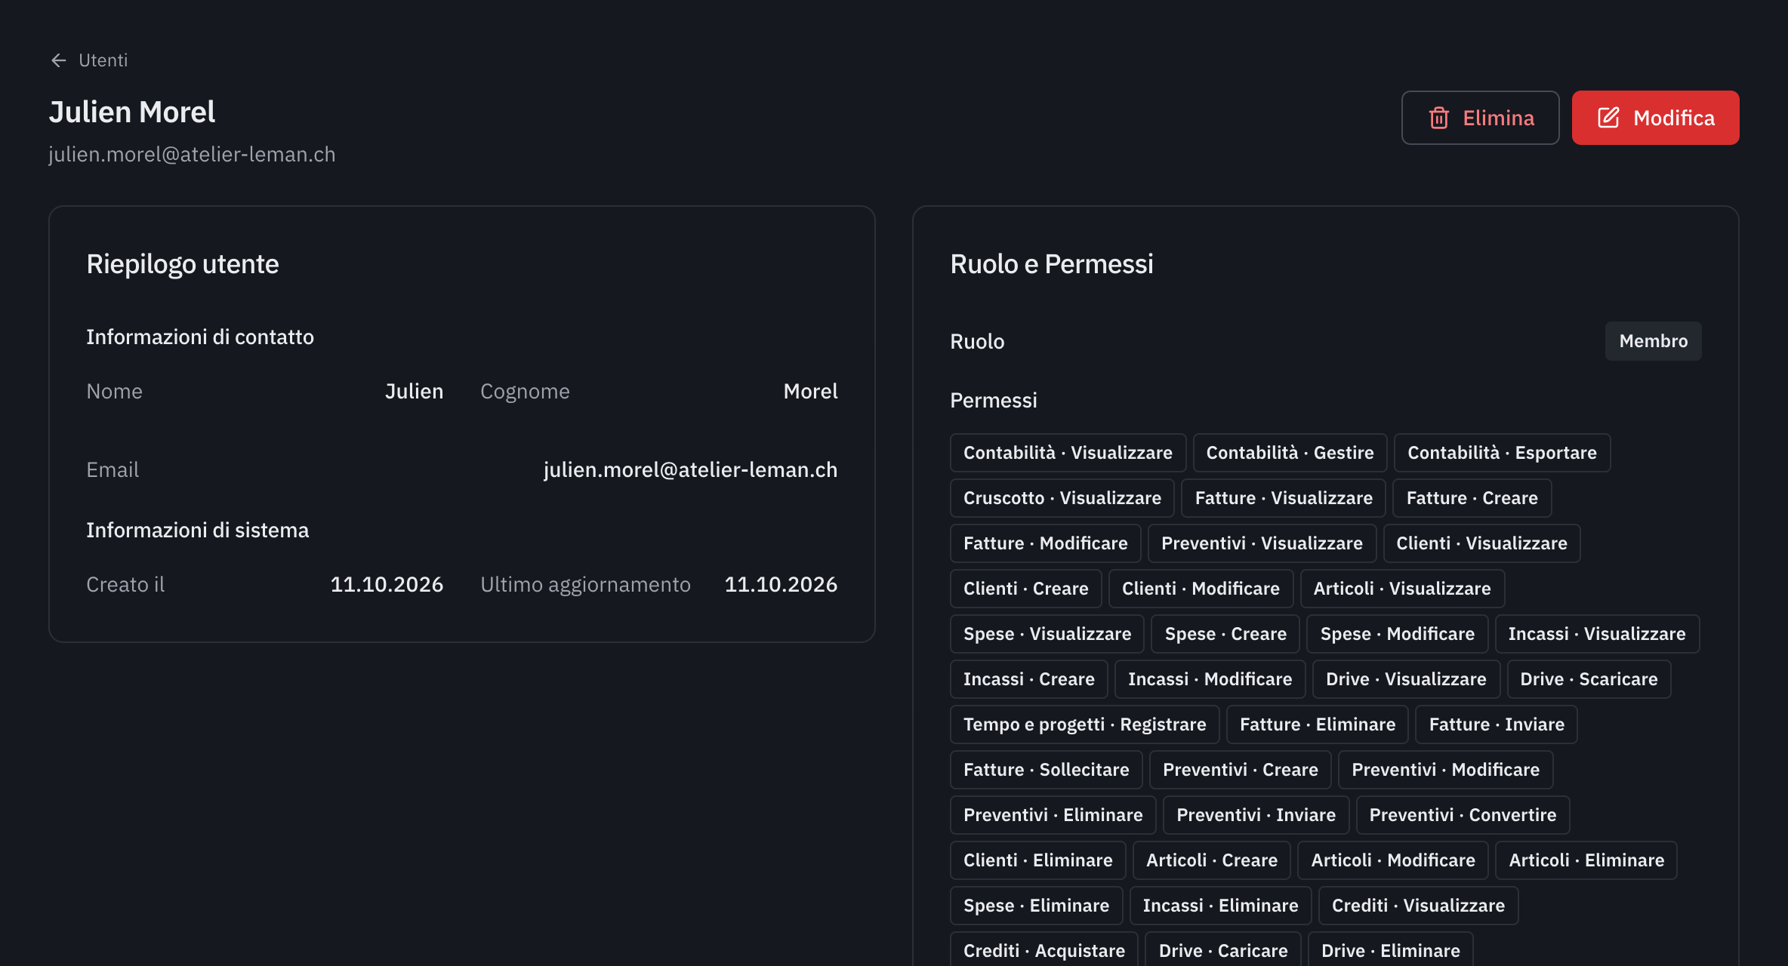Click the Membro role badge
The height and width of the screenshot is (966, 1788).
[1653, 341]
